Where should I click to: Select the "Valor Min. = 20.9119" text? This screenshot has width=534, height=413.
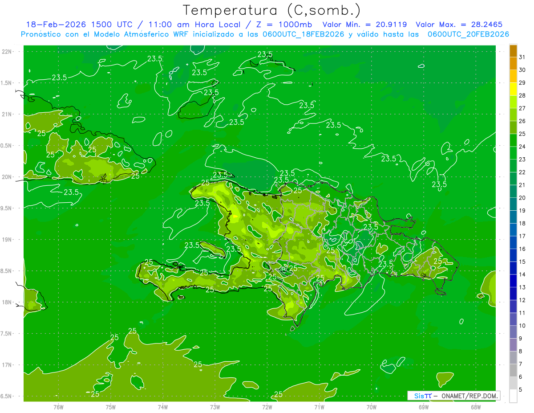pos(364,25)
